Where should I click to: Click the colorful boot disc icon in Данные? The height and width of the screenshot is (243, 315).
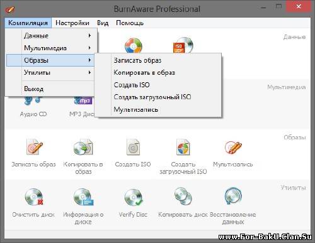tap(134, 45)
